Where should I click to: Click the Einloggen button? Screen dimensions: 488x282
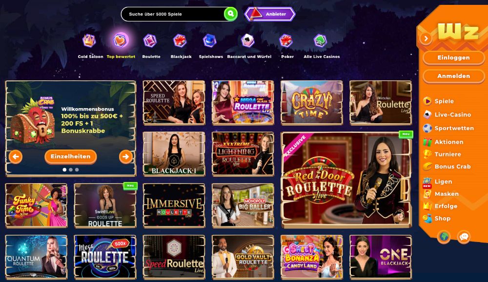click(453, 58)
